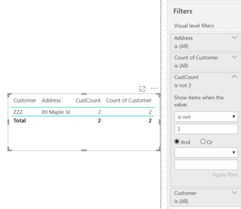Click the left-middle resize handle of the table
This screenshot has height=209, width=241.
[8, 122]
